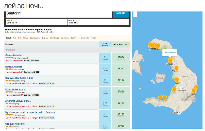Filter hotels by Perivolos

point(85,38)
